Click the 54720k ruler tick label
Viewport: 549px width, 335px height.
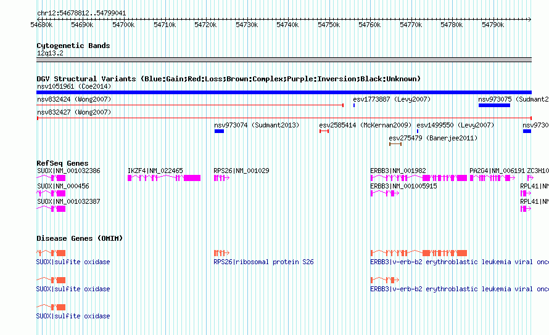click(205, 25)
